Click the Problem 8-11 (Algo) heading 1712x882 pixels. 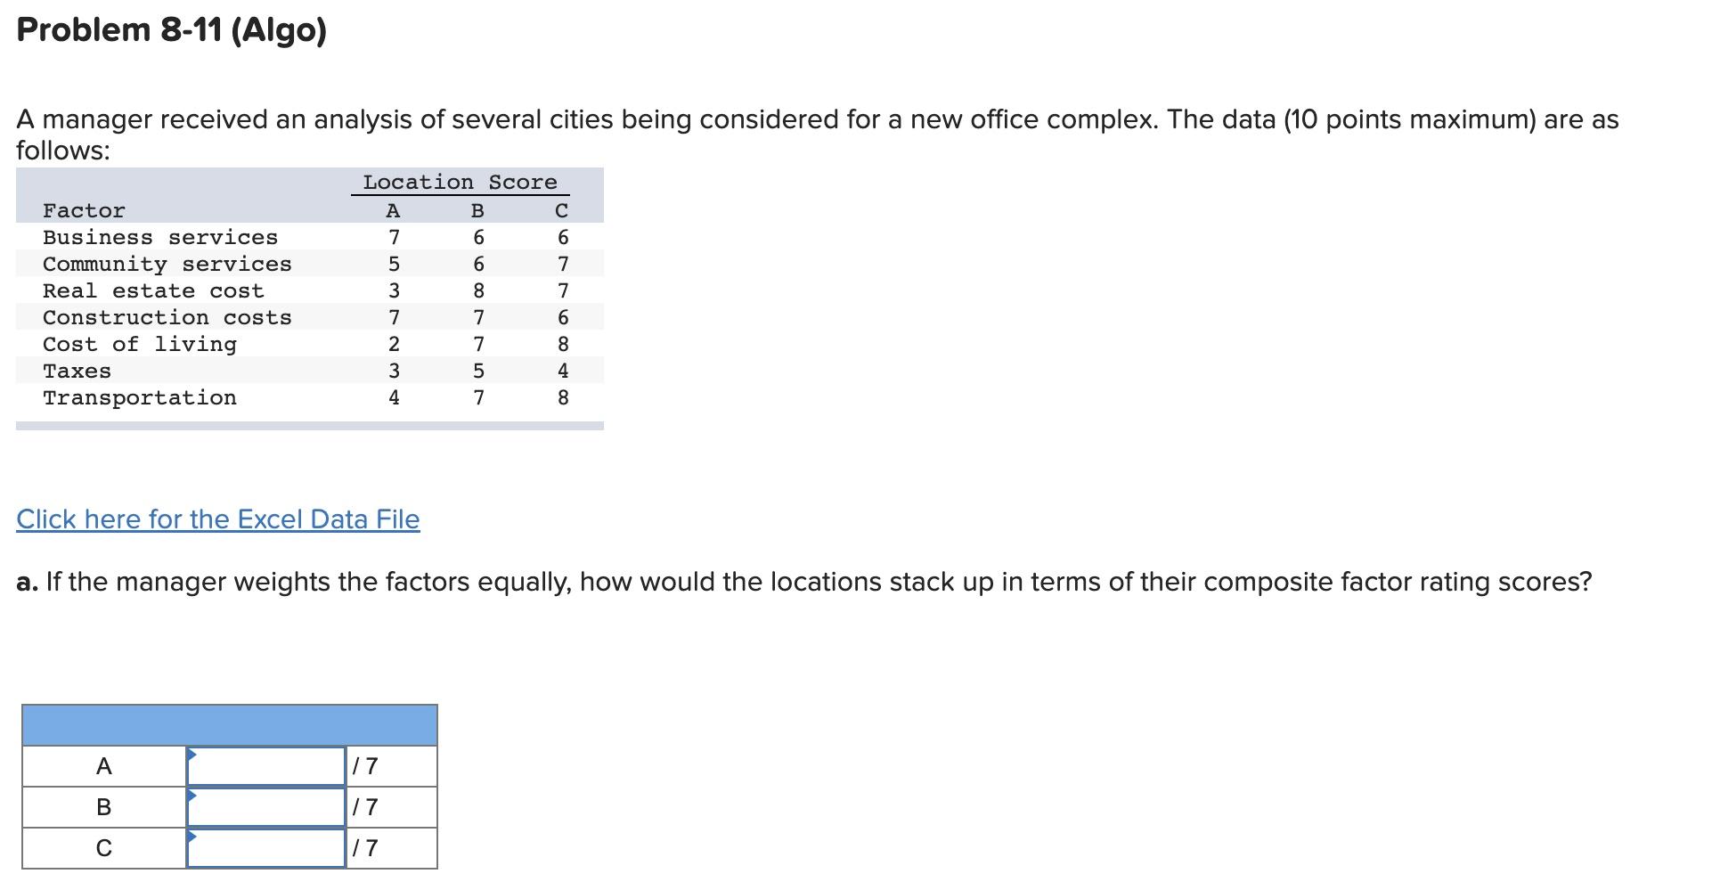tap(171, 29)
